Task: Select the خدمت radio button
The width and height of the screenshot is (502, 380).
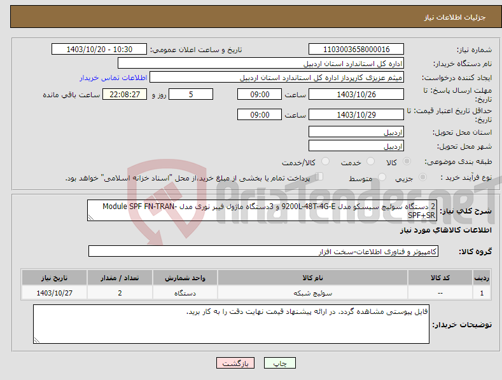Action: pos(370,161)
